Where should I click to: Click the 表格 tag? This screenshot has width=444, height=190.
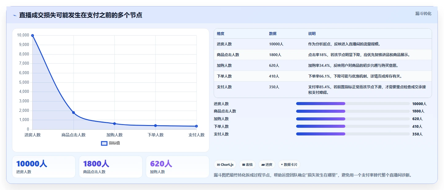pos(247,165)
